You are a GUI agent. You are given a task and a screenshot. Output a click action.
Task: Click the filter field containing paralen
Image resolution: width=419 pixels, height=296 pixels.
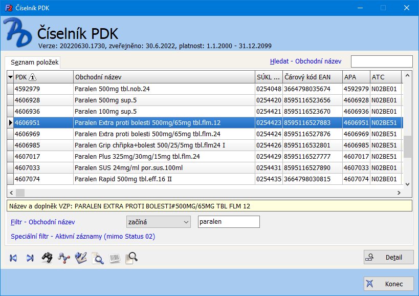click(229, 222)
